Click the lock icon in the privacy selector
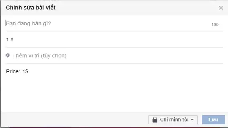 point(155,120)
